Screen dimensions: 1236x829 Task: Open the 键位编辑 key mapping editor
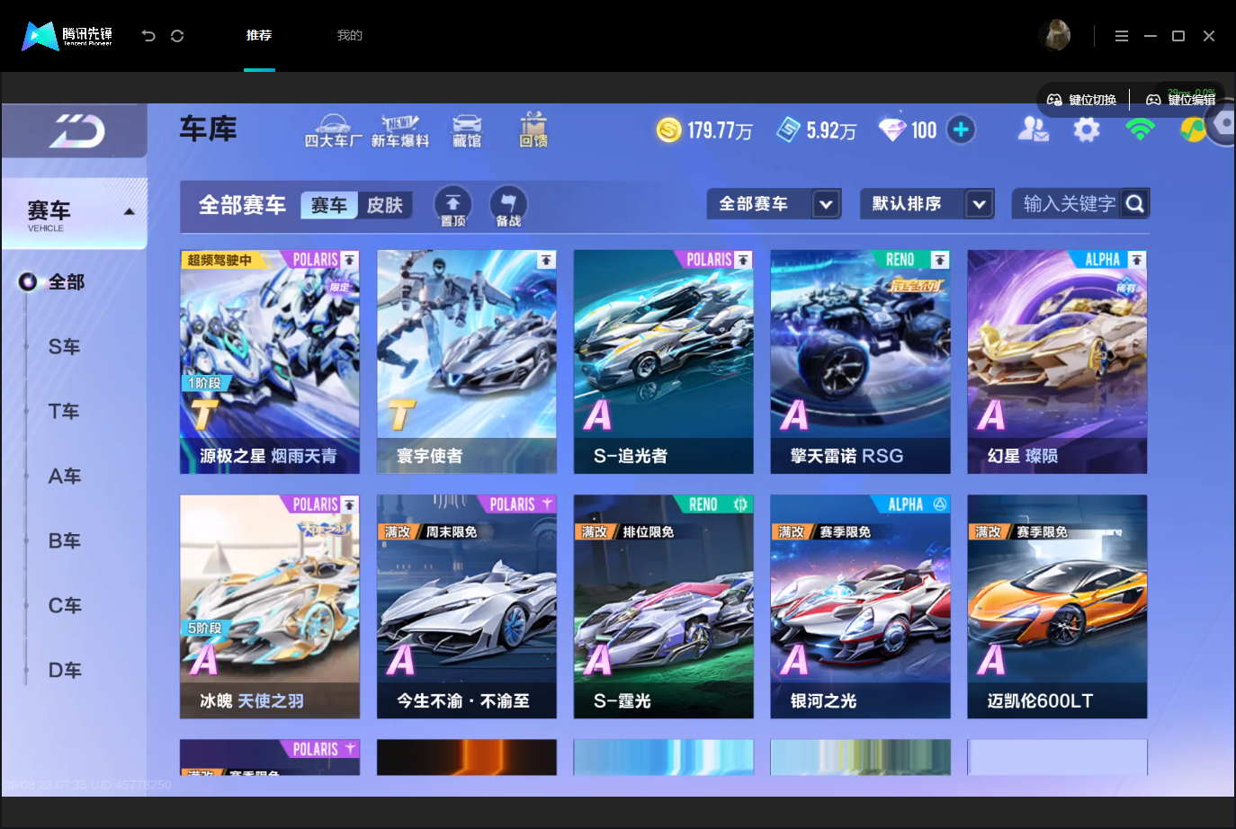coord(1181,100)
